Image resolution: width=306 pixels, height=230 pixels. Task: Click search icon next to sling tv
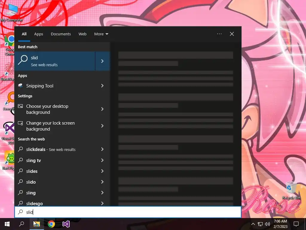(21, 160)
